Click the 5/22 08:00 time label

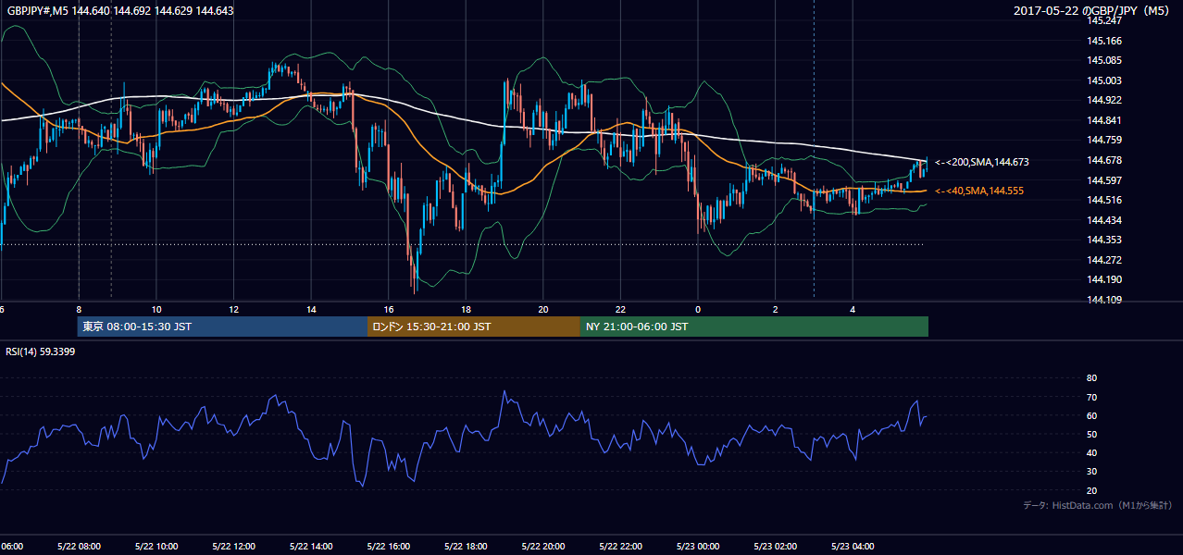tap(79, 546)
